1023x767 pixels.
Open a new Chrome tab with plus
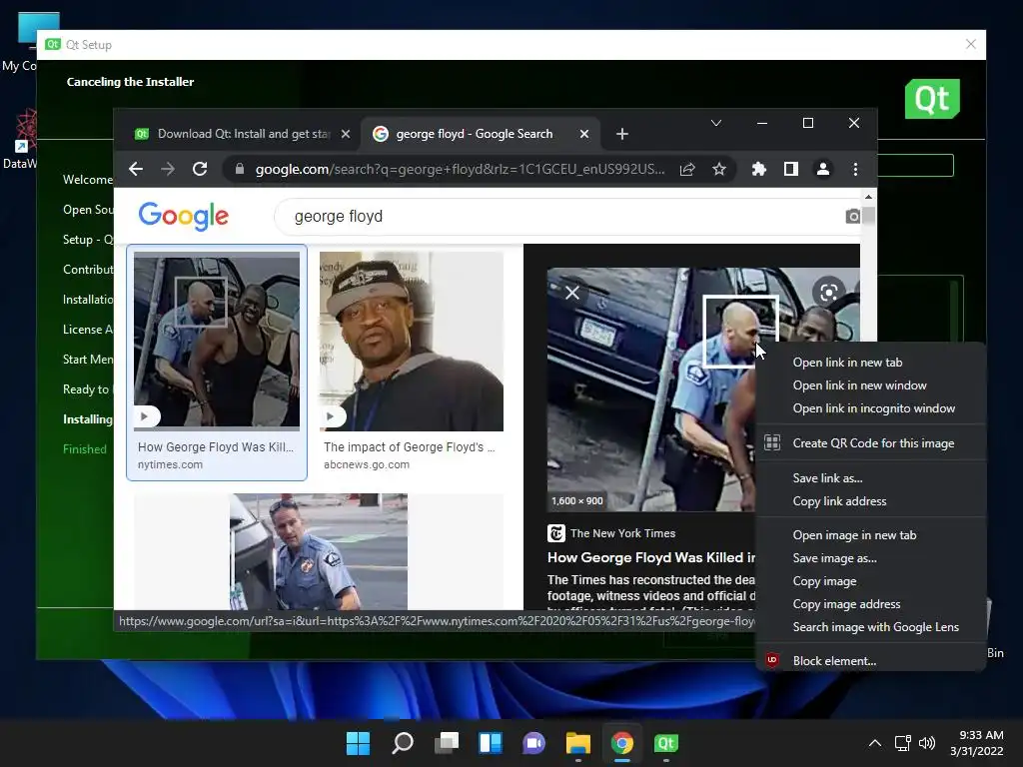[622, 134]
